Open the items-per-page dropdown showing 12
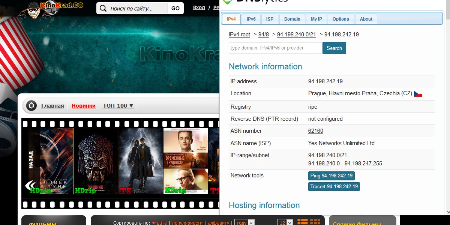 tap(287, 223)
